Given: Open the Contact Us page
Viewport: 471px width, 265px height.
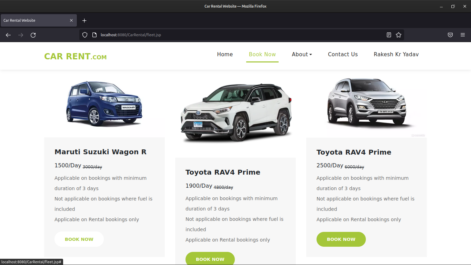Looking at the screenshot, I should [343, 55].
